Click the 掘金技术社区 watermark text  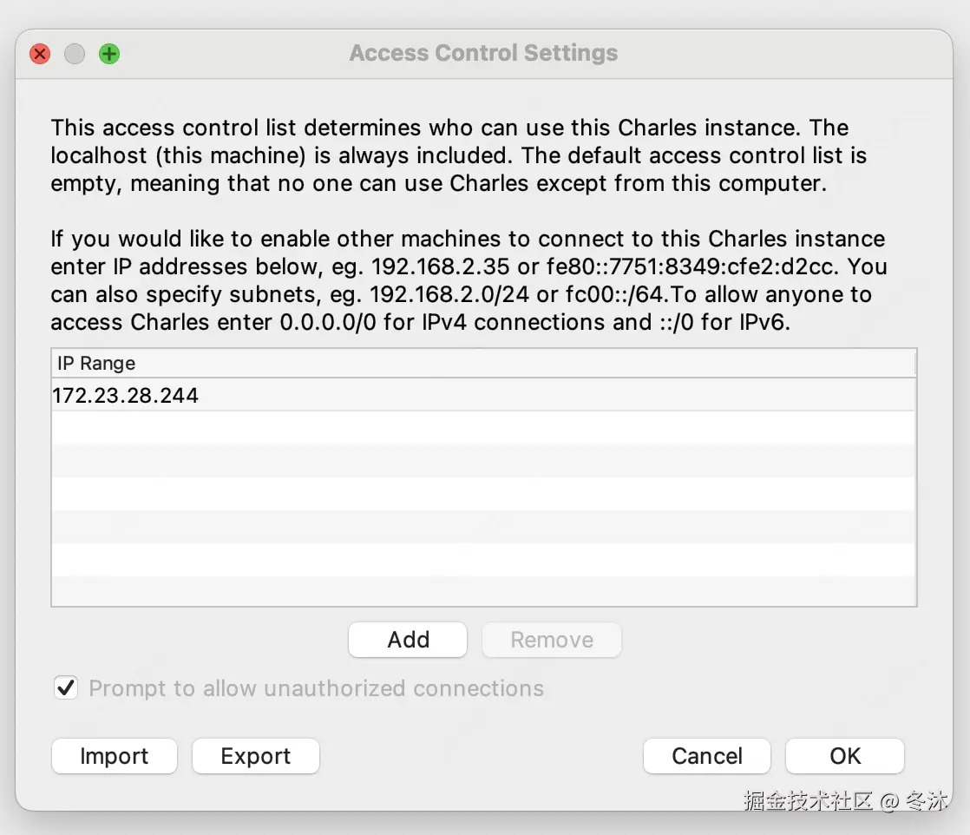coord(808,800)
